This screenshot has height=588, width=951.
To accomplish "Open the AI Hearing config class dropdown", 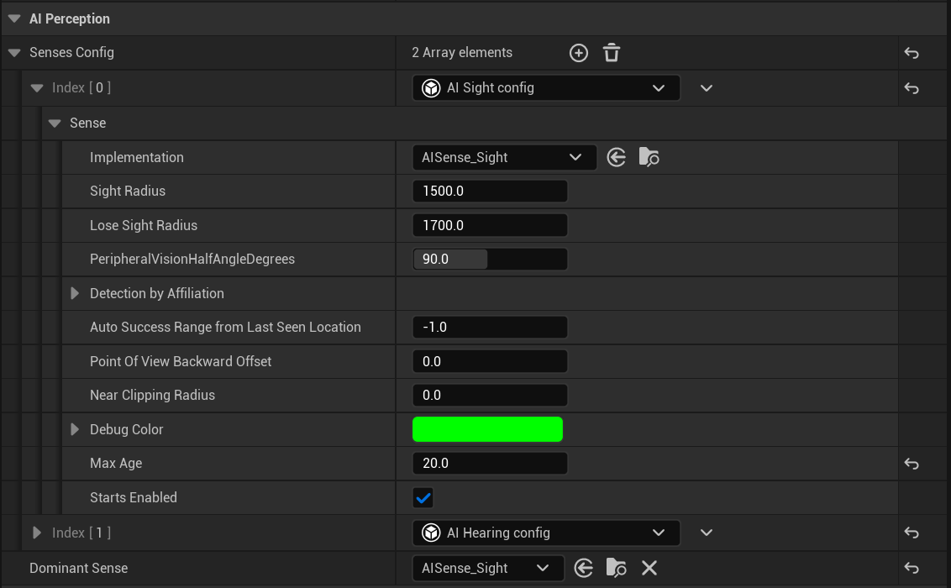I will pos(546,533).
